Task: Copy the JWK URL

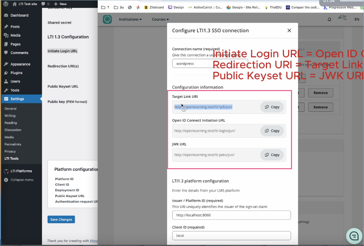Action: pyautogui.click(x=272, y=155)
